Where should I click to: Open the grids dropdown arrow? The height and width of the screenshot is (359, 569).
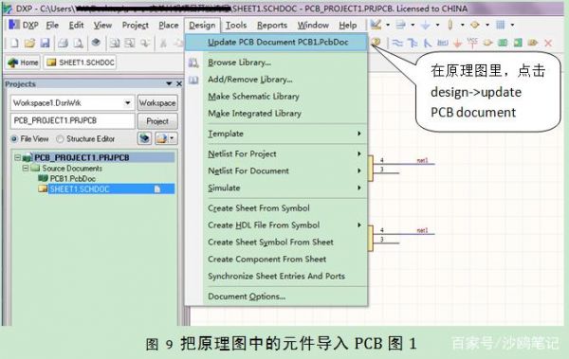pos(512,25)
